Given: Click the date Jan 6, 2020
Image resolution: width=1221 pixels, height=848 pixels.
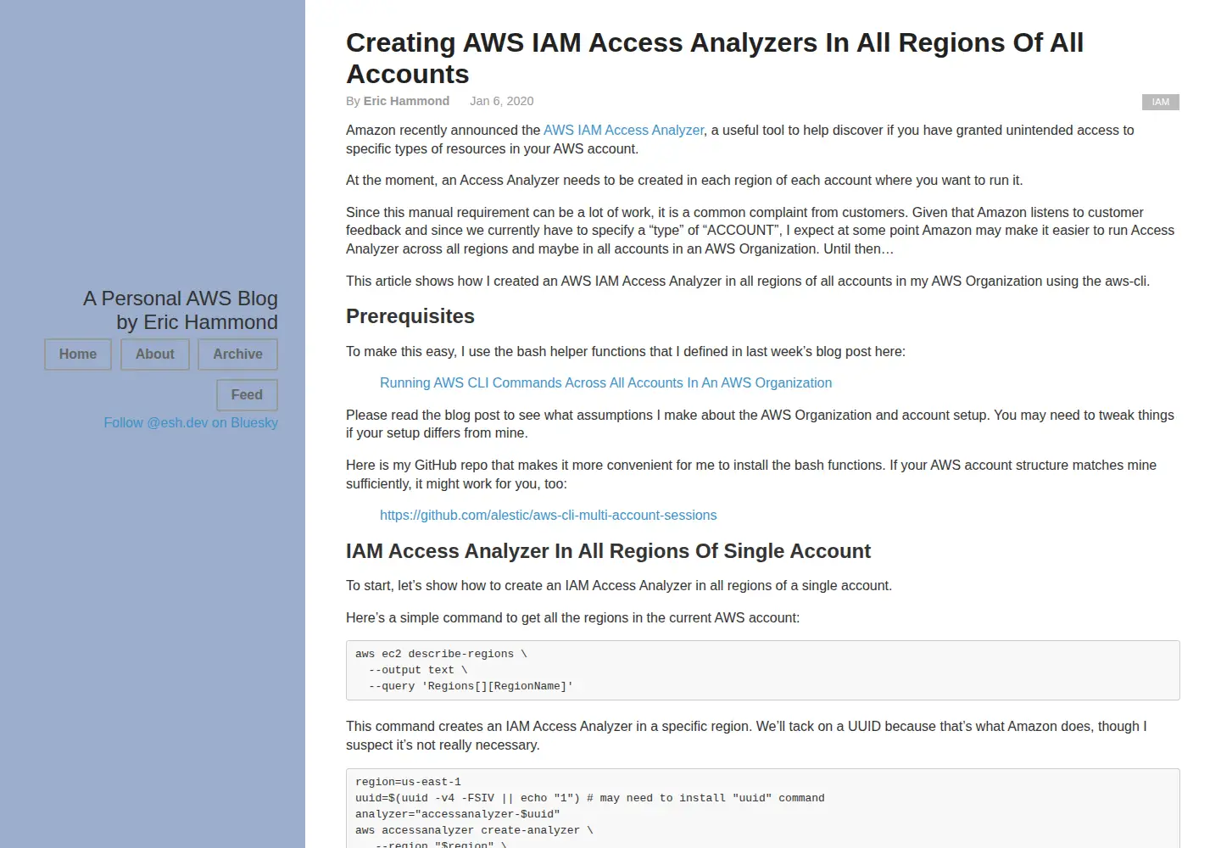Looking at the screenshot, I should [x=502, y=101].
